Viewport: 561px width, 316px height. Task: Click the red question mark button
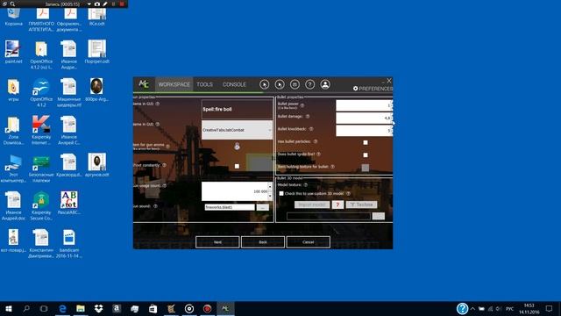[x=337, y=205]
